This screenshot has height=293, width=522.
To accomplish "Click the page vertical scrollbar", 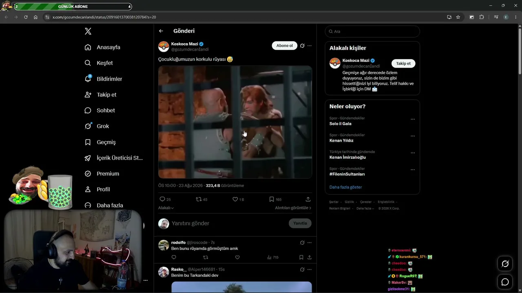I will coord(520,51).
